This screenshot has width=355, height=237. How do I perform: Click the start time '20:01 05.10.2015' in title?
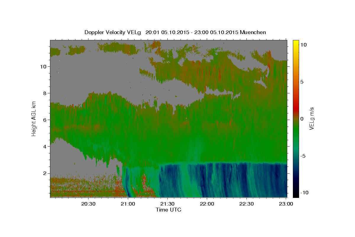click(166, 32)
